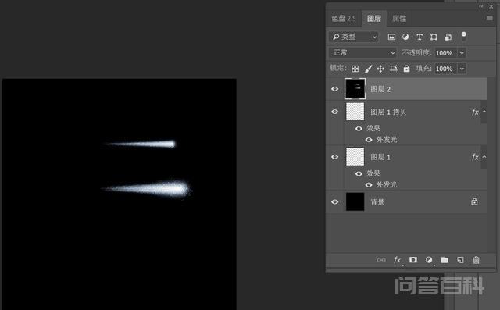Screen dimensions: 500x310
Task: Open 填充 slider dropdown arrow
Action: tap(462, 69)
